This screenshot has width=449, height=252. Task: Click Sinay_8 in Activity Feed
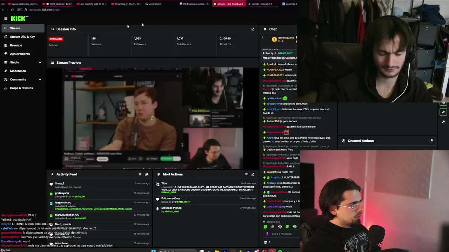(60, 183)
